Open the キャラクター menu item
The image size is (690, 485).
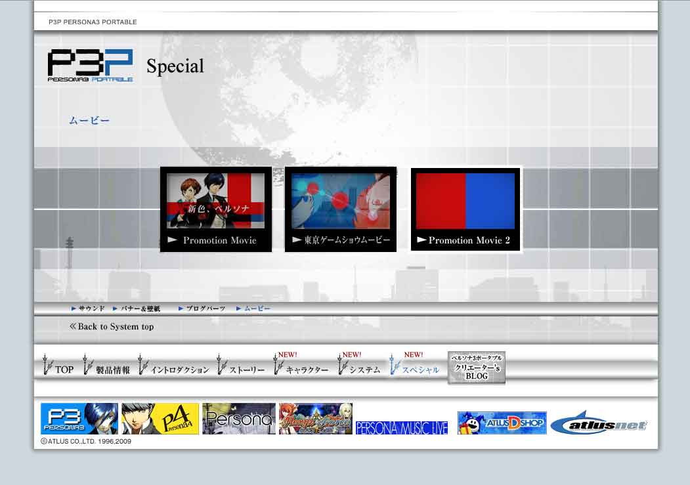301,364
